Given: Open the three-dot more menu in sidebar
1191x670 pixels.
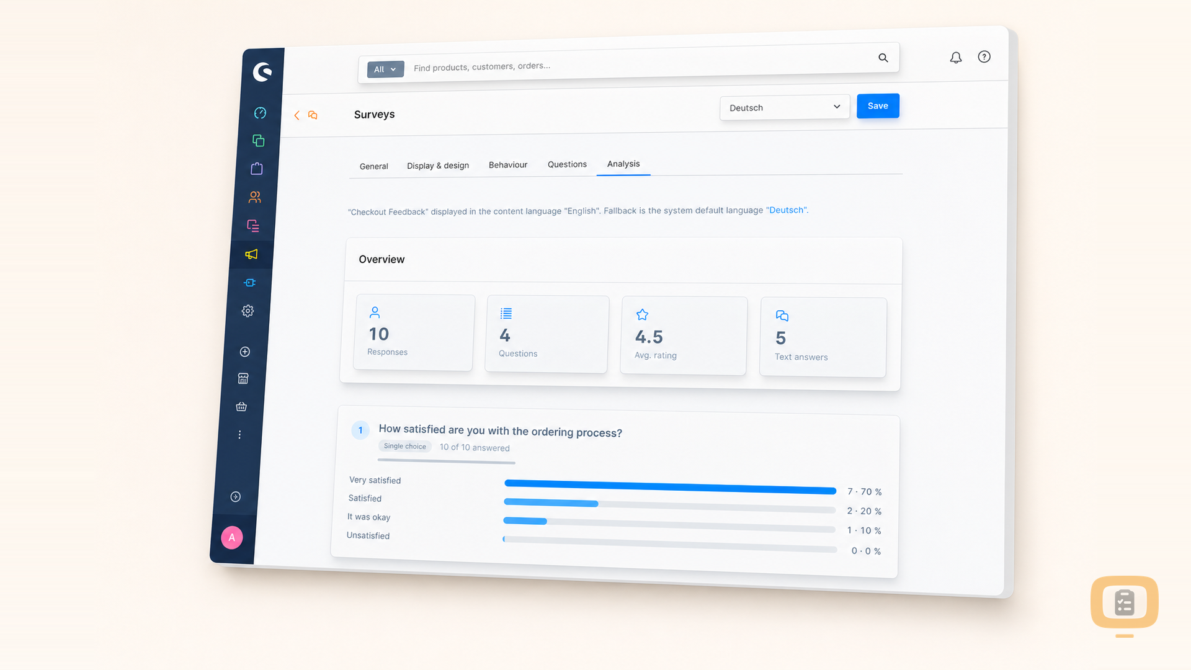Looking at the screenshot, I should coord(239,435).
